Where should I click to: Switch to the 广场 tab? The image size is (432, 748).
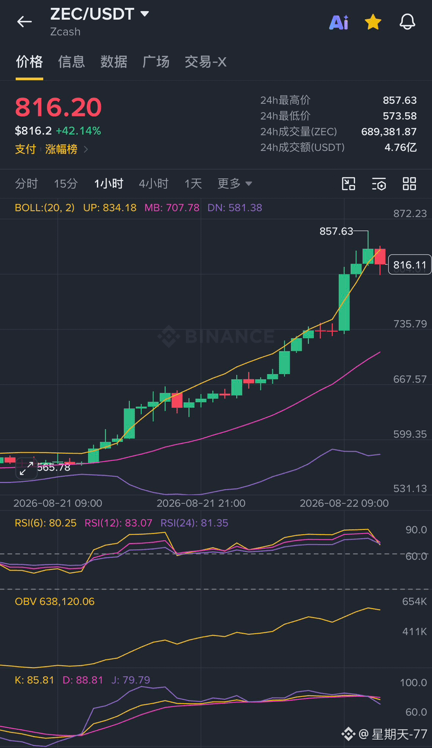[x=156, y=62]
